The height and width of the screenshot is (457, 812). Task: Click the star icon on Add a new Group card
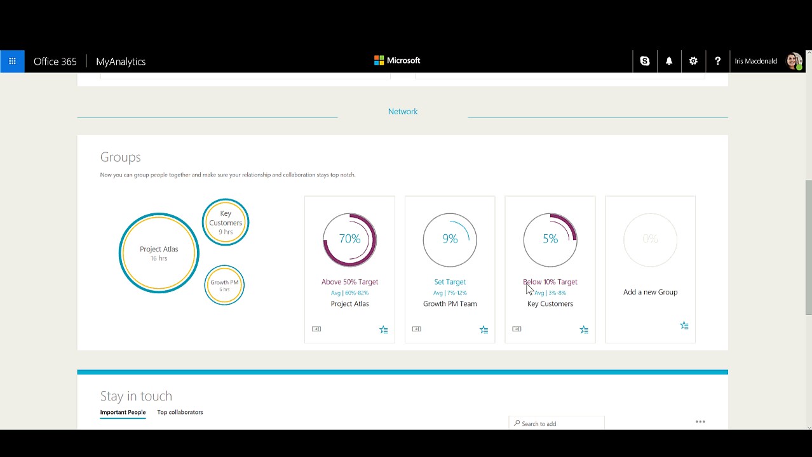click(684, 326)
